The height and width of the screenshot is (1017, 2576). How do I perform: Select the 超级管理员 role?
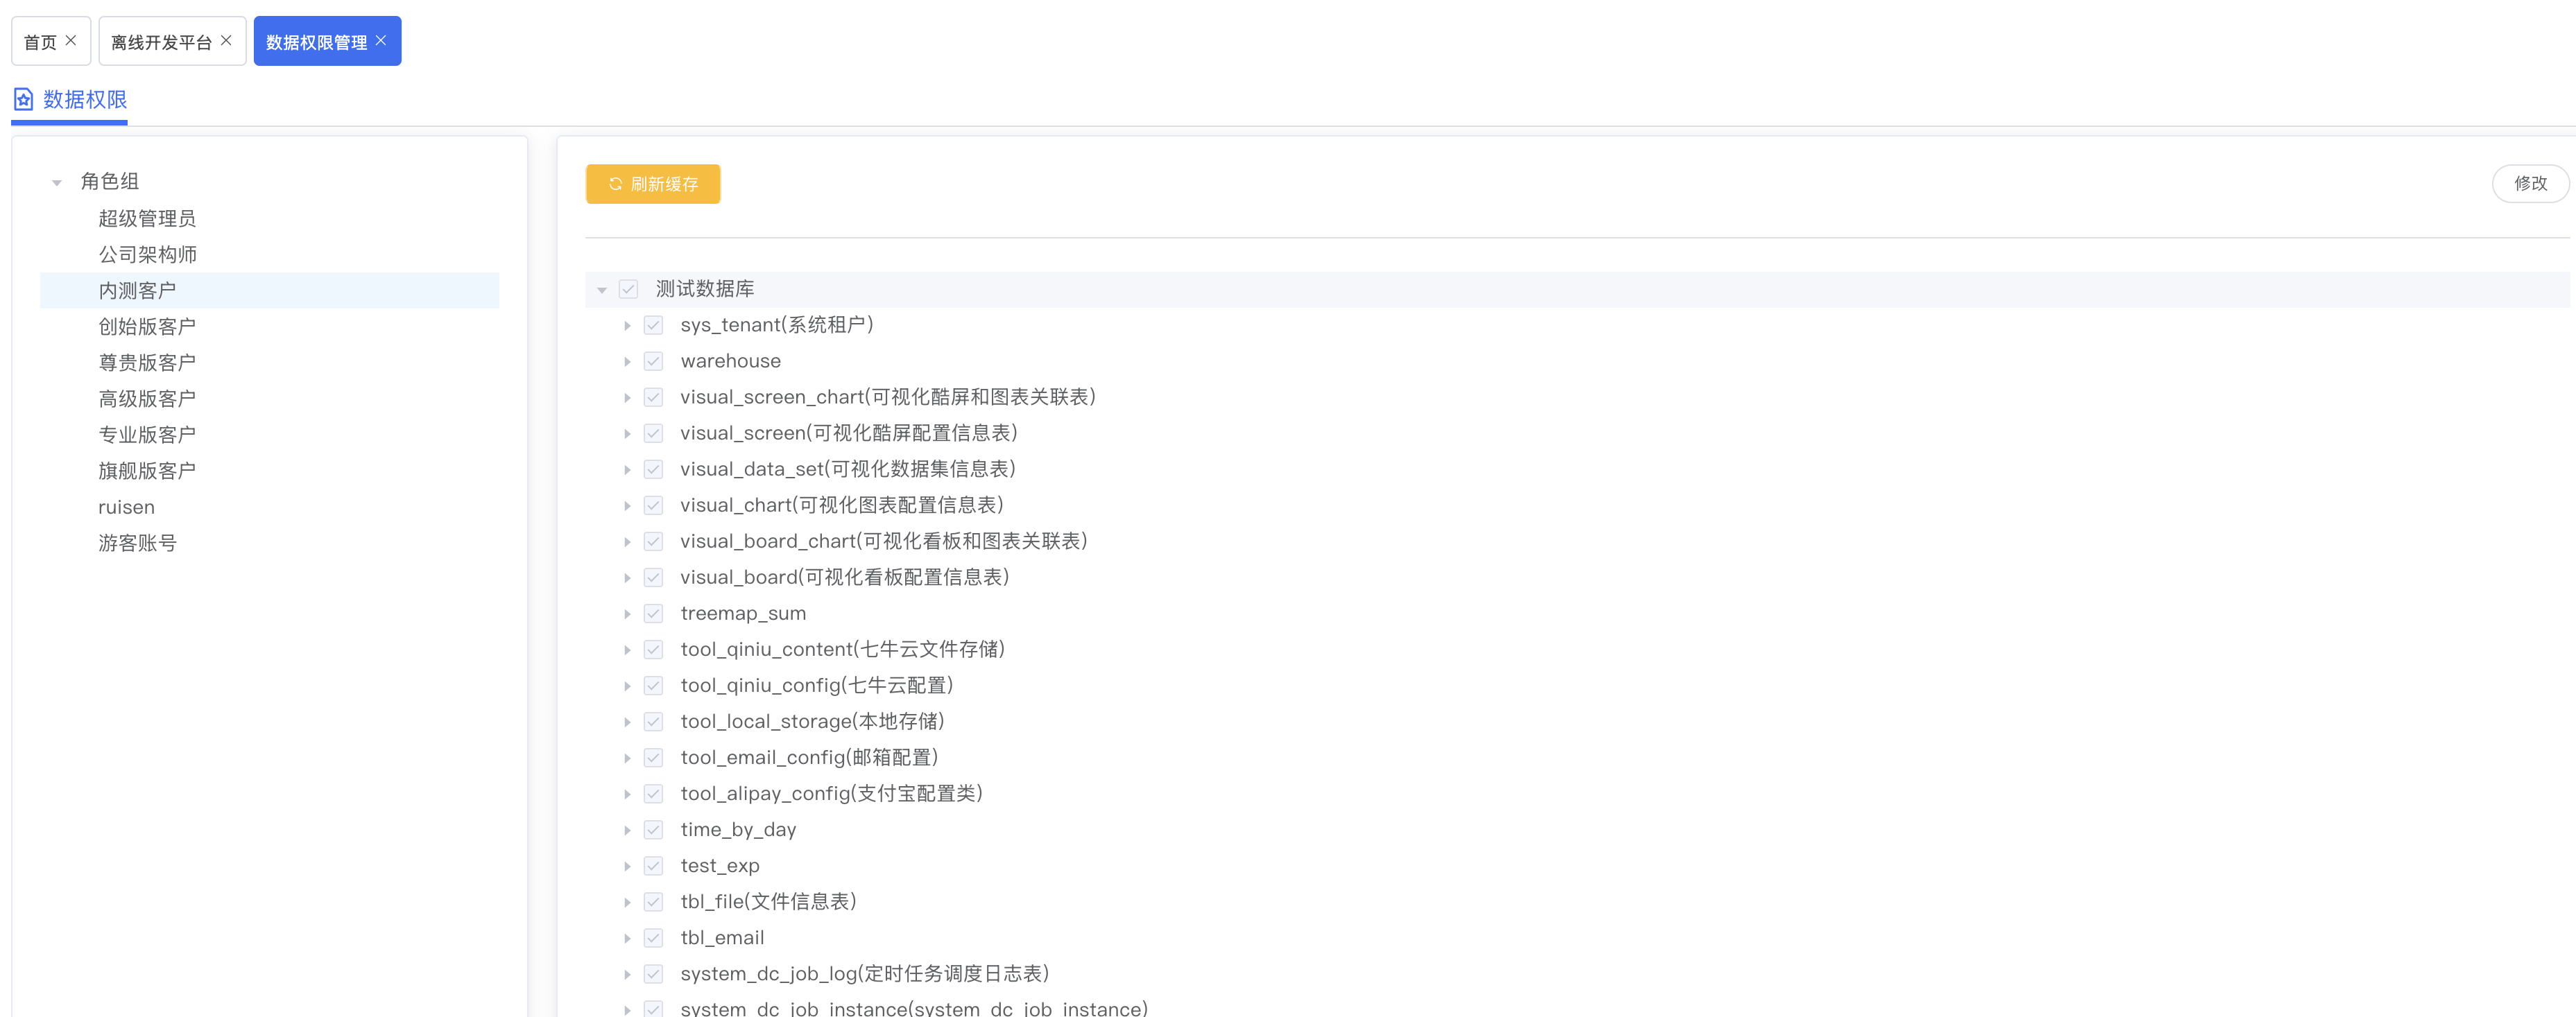click(147, 219)
